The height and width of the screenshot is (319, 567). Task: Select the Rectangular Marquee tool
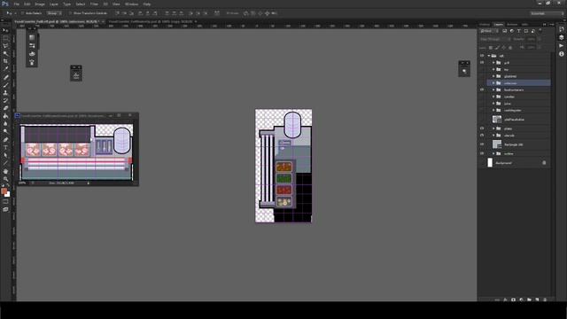coord(5,38)
